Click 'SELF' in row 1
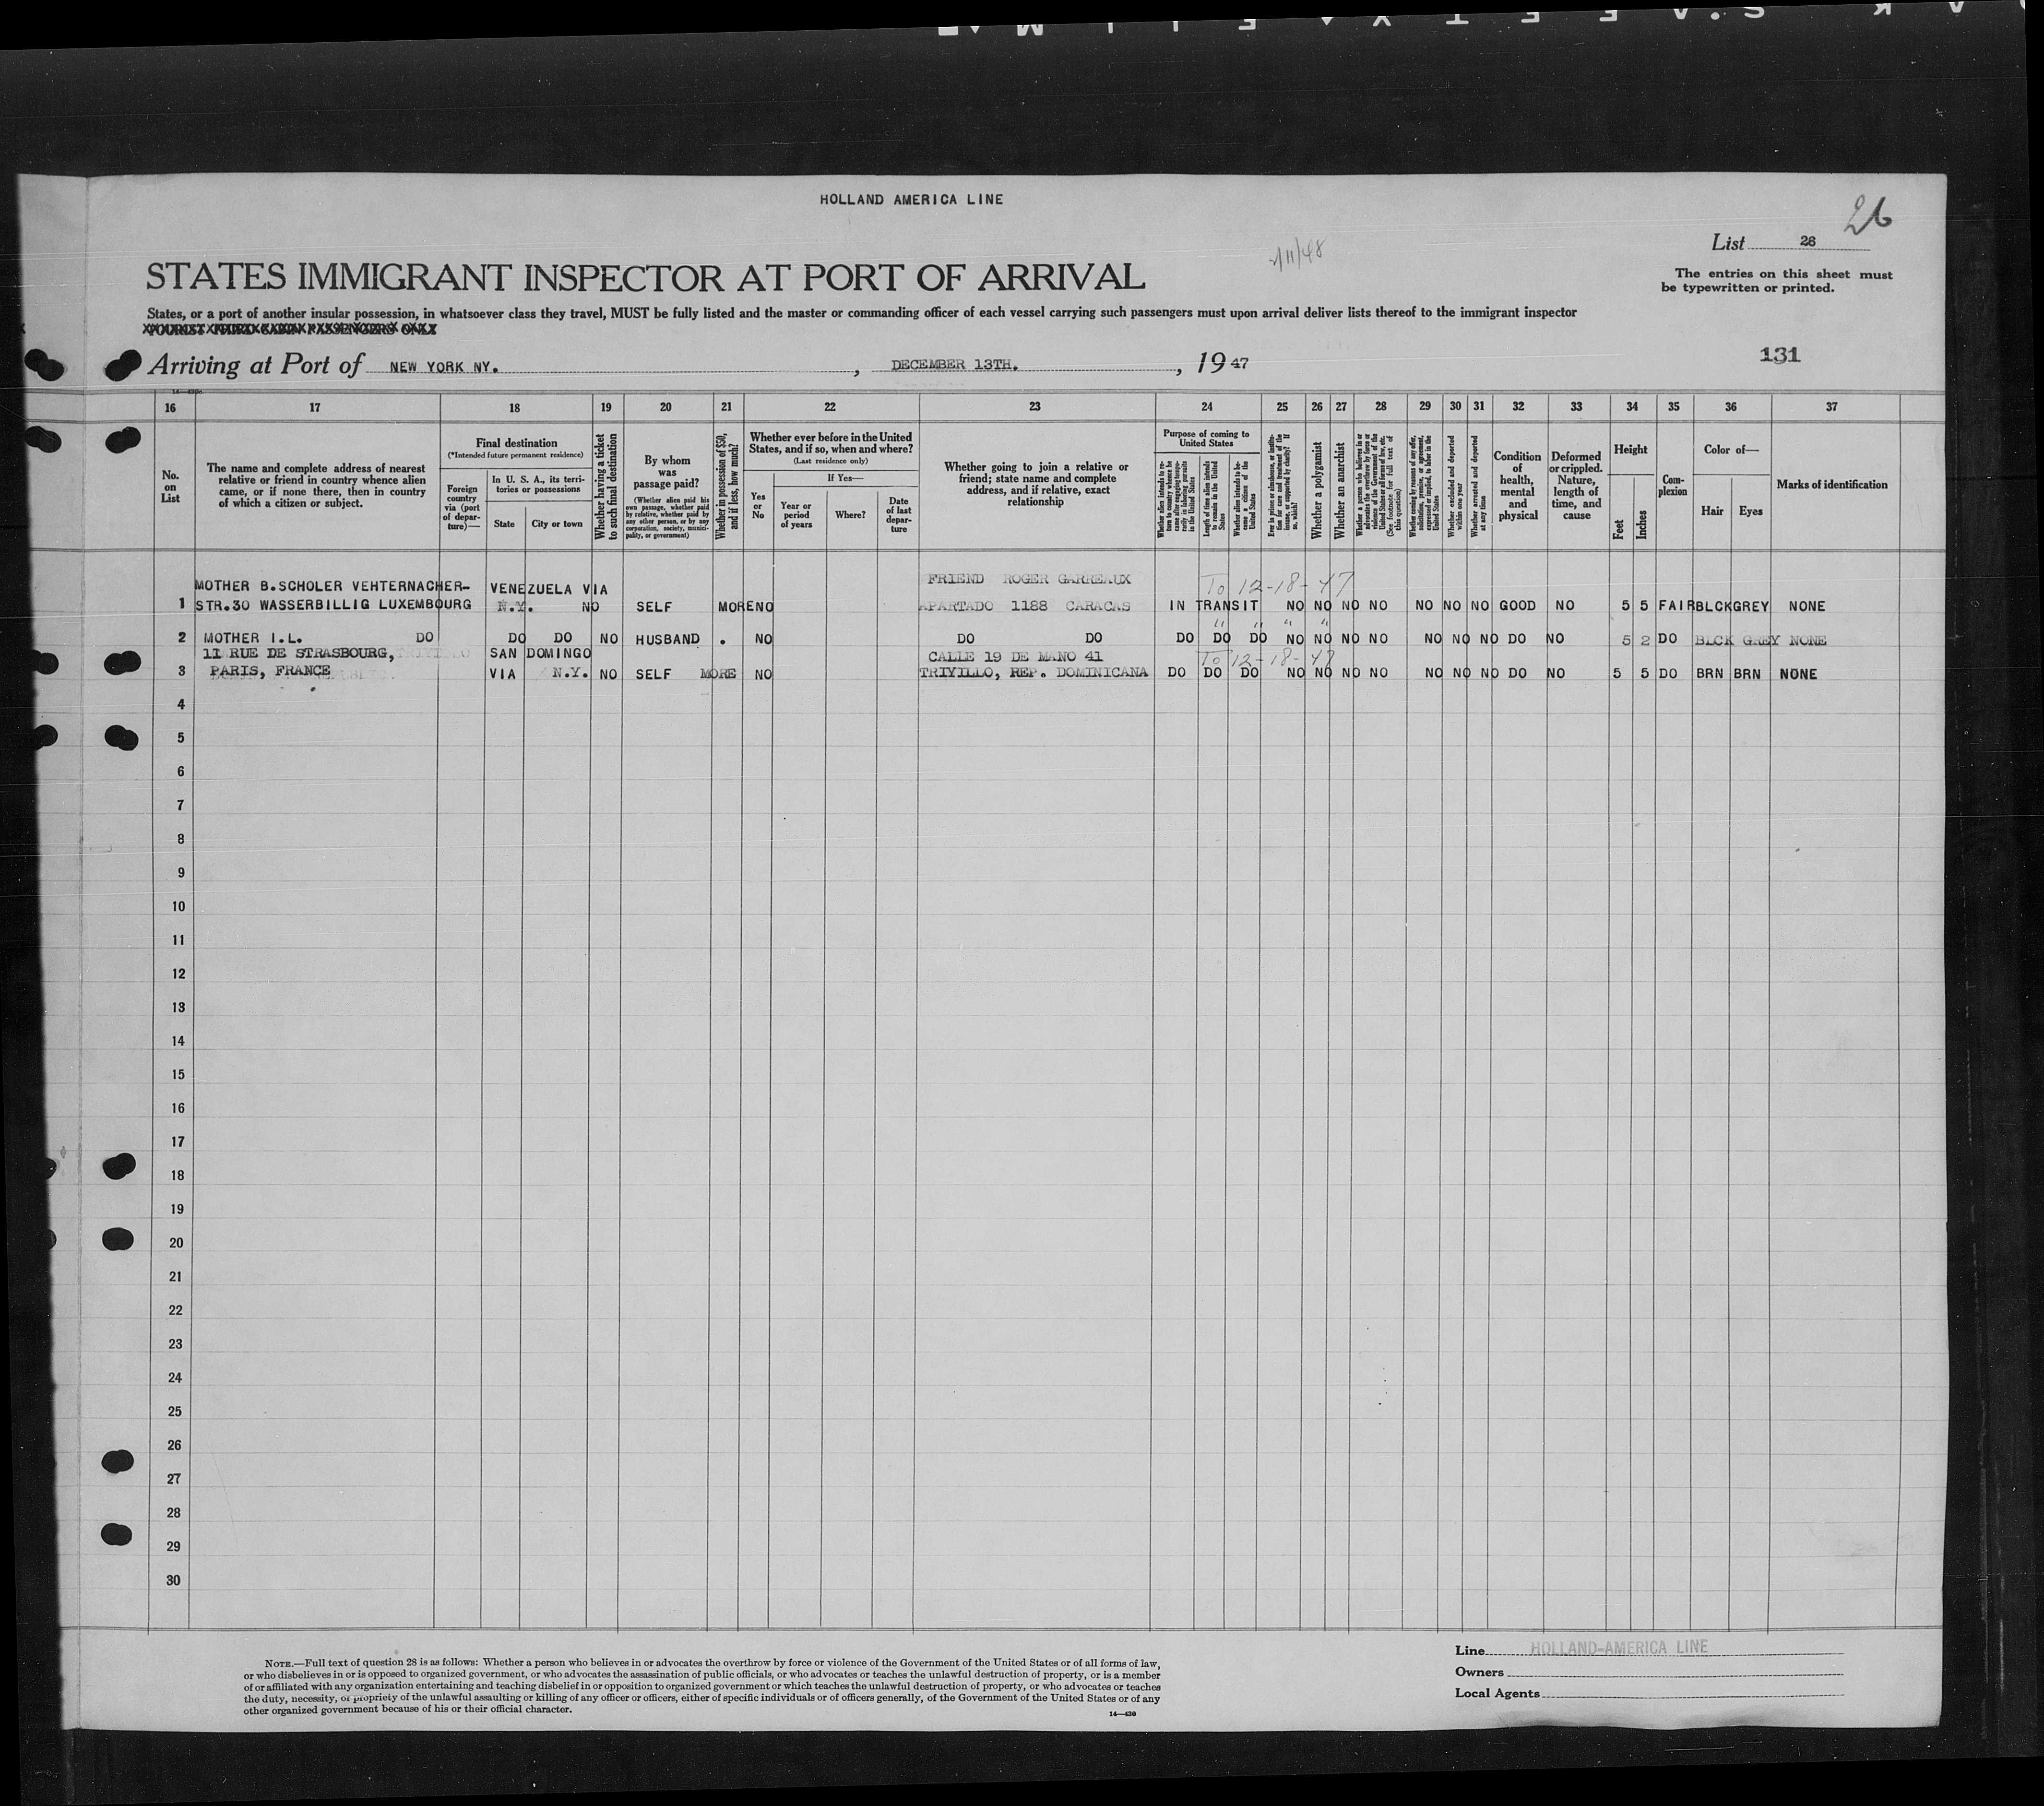This screenshot has width=2044, height=1806. [x=653, y=607]
